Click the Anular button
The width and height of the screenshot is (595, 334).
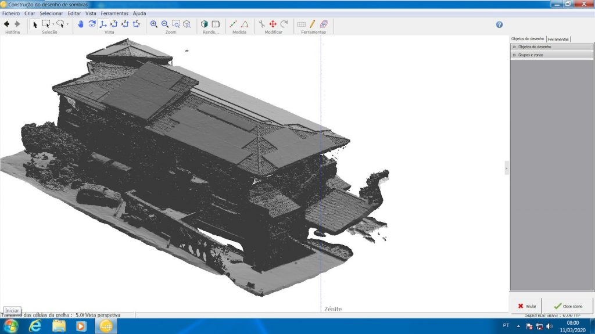coord(526,306)
